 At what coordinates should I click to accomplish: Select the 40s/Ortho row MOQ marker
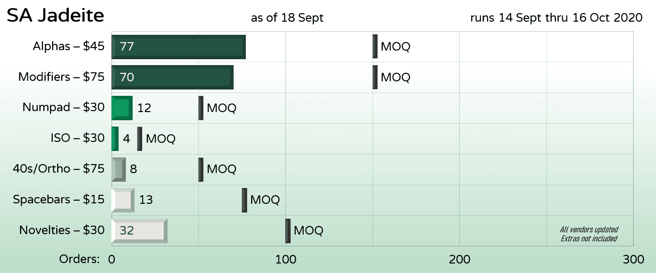coord(201,169)
